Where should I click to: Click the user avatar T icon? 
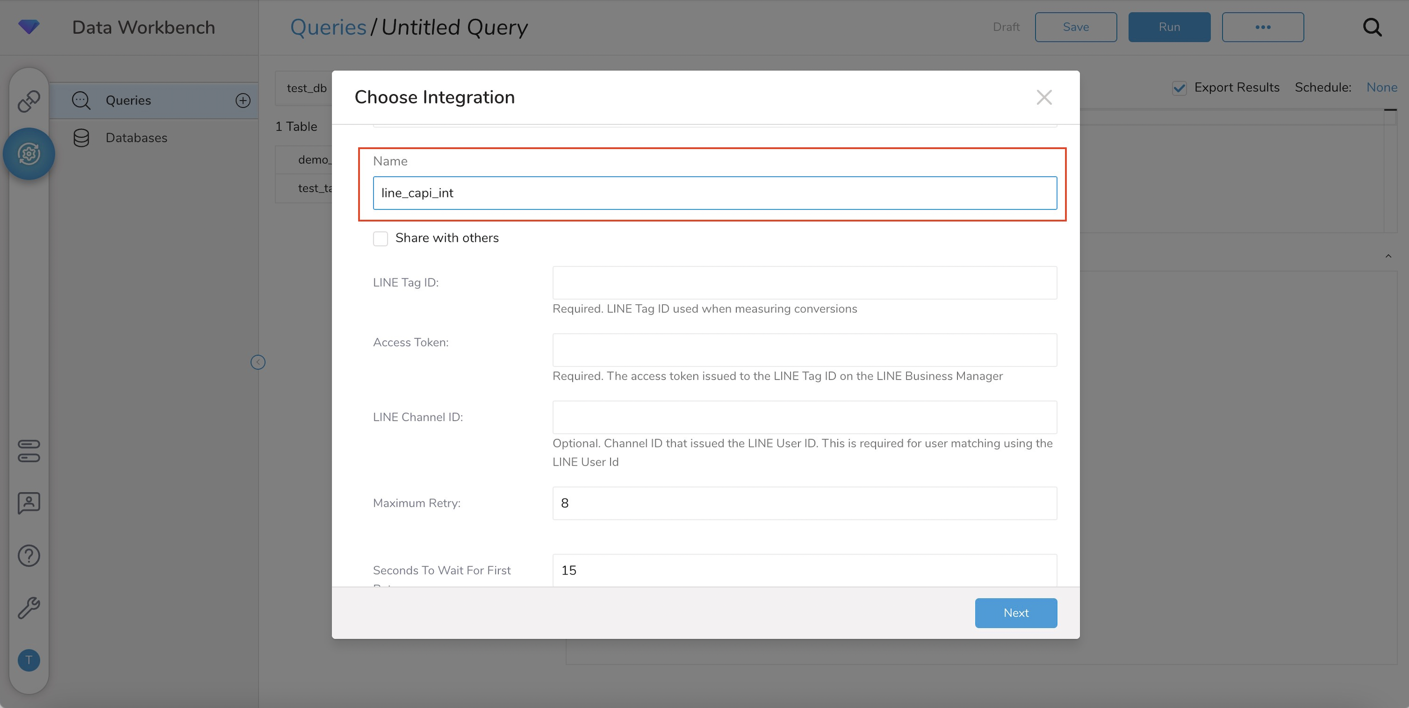[28, 660]
